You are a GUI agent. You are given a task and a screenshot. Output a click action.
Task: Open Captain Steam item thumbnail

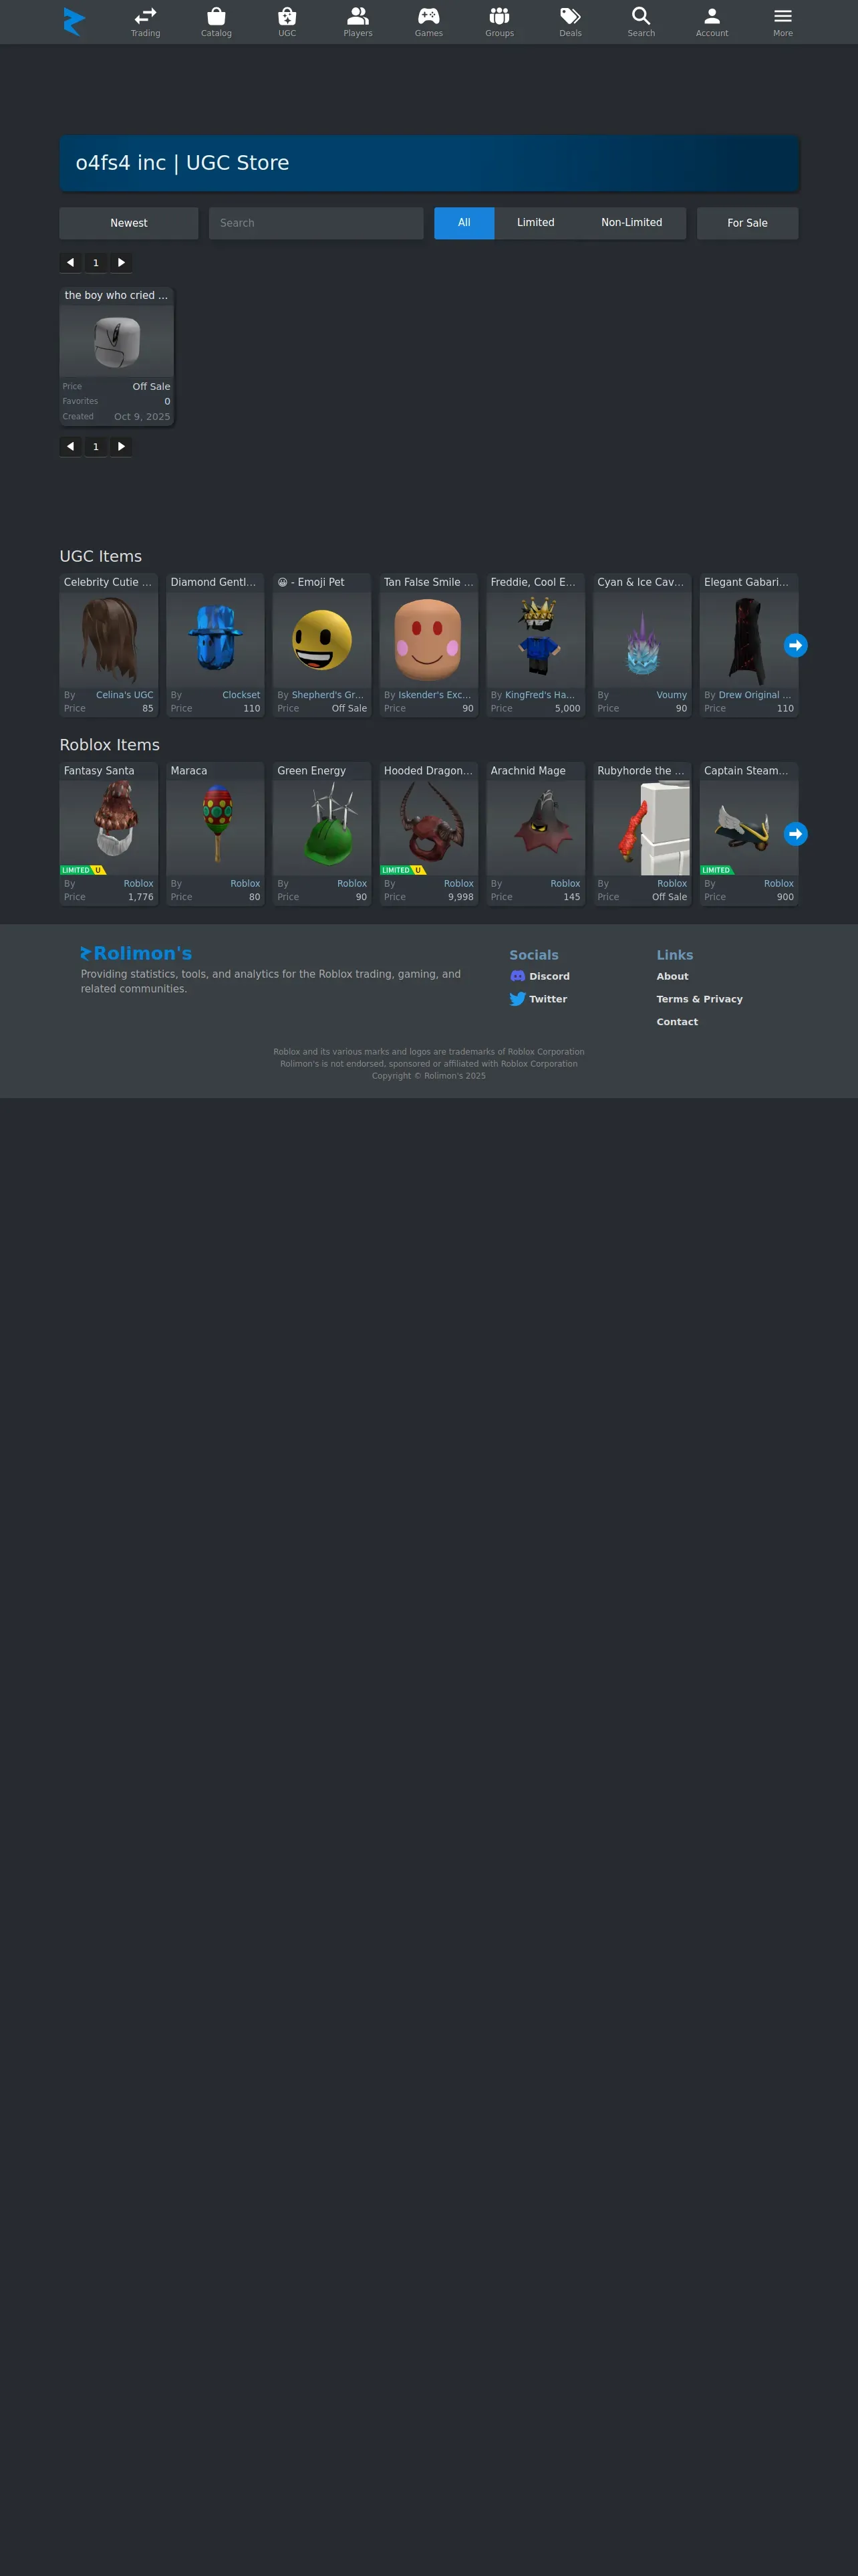pos(749,828)
